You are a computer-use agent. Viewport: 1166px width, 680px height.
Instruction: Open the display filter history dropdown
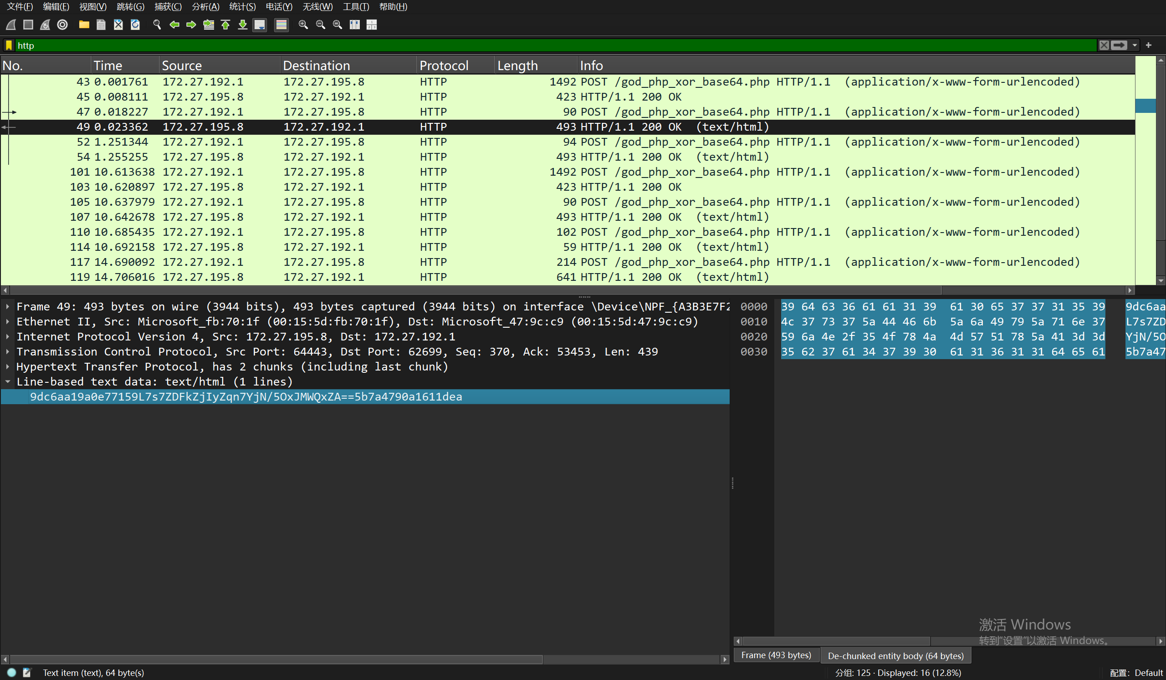pos(1135,46)
